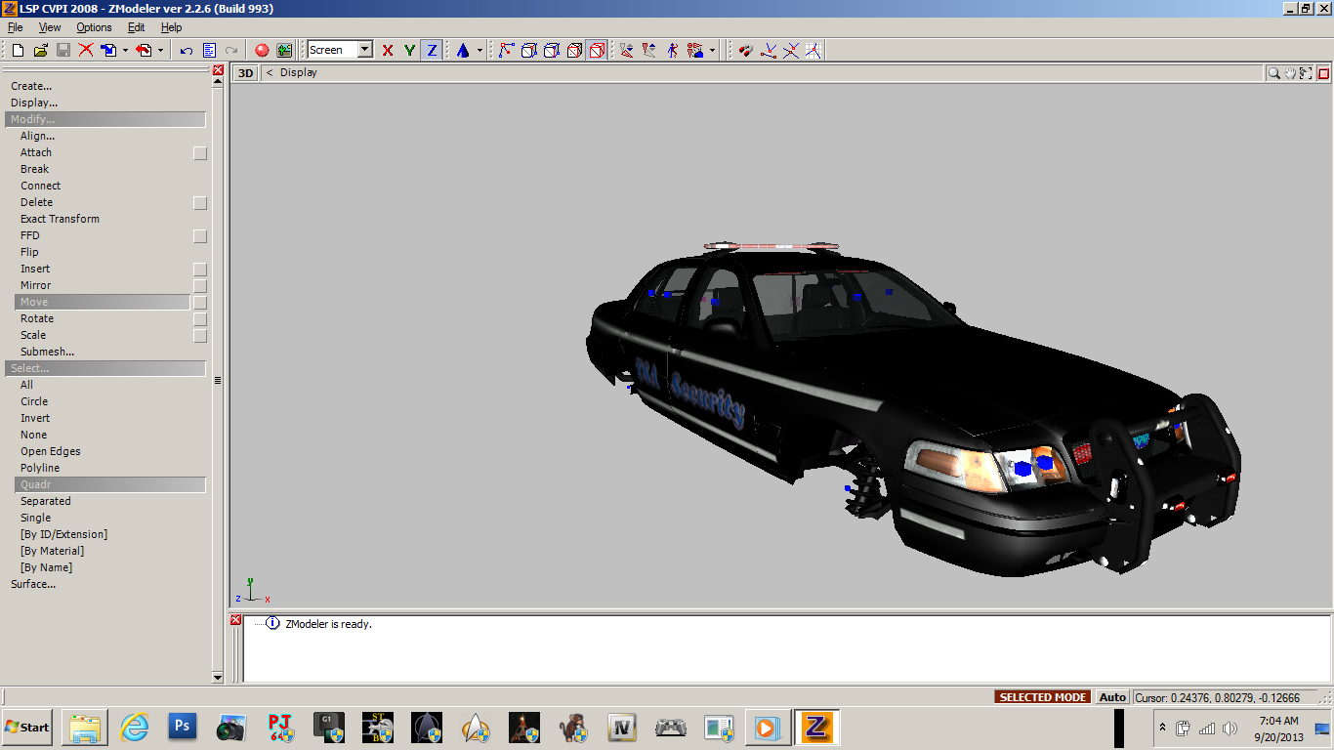The image size is (1334, 750).
Task: Click the New file icon in toolbar
Action: tap(18, 50)
